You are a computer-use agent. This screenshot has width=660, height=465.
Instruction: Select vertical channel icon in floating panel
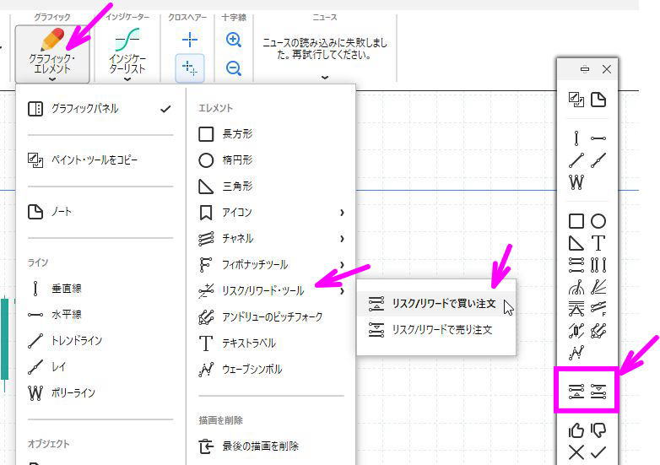(598, 265)
